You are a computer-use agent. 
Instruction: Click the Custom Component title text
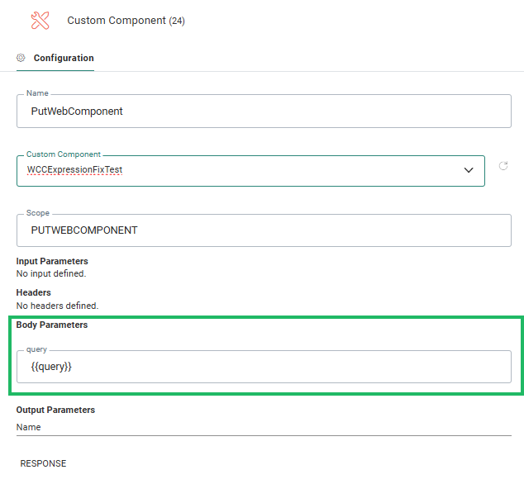point(116,21)
